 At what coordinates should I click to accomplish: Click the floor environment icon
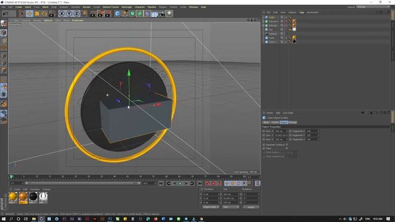(x=154, y=14)
